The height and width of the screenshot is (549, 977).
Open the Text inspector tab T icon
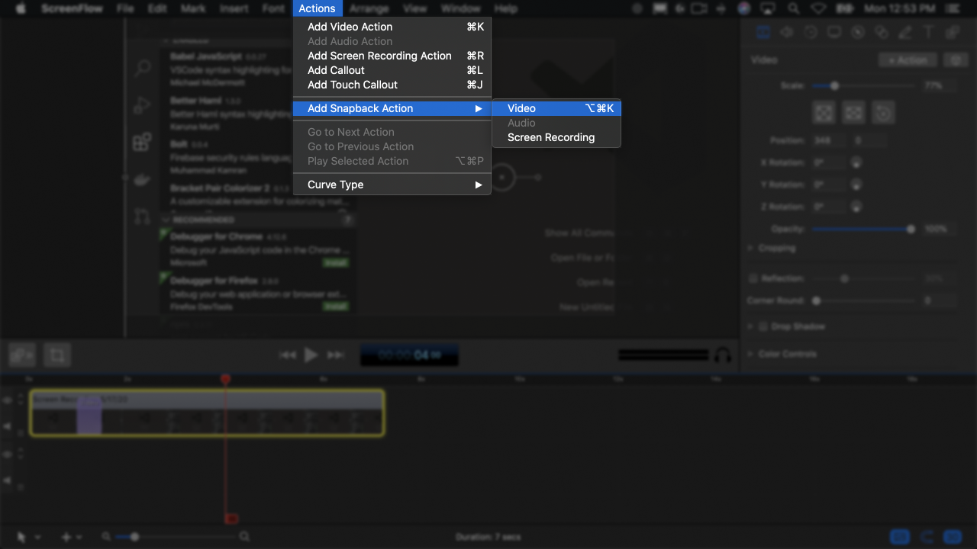[x=928, y=33]
